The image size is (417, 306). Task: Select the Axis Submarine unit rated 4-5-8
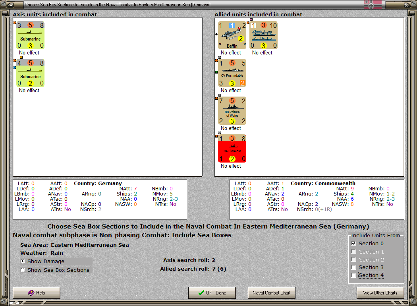tap(30, 73)
